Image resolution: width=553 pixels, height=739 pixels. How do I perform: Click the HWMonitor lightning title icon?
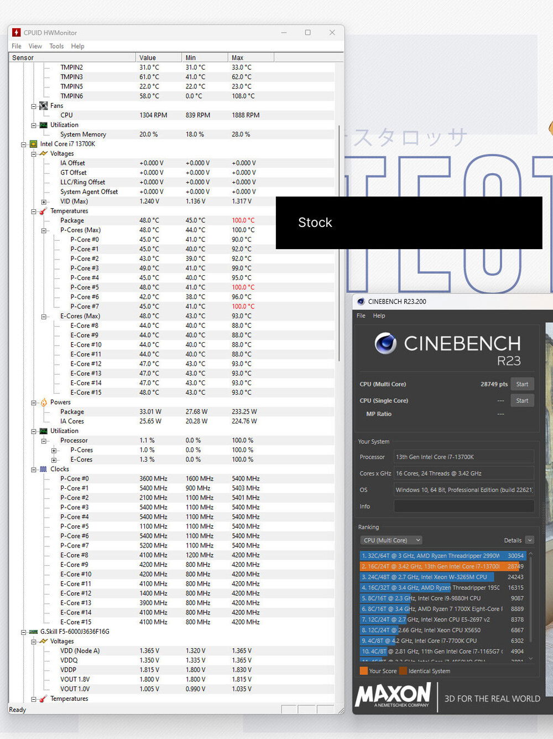point(17,33)
